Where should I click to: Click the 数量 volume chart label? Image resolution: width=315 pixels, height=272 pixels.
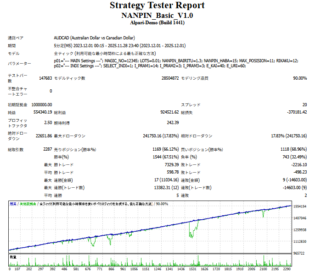13,257
